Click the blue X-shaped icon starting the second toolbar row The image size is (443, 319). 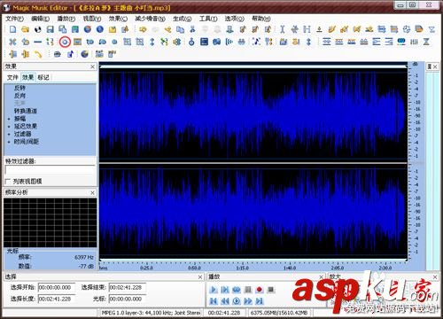[x=12, y=42]
